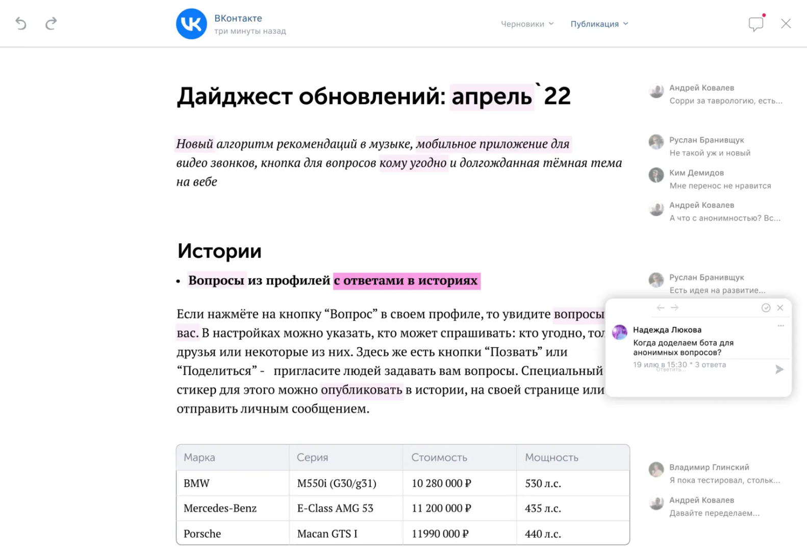Go to next comment arrow in popup
Image resolution: width=807 pixels, height=550 pixels.
[675, 308]
